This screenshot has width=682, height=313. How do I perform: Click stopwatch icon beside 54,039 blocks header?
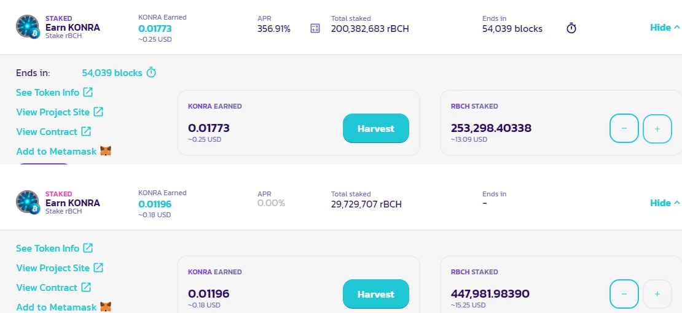[x=571, y=29]
